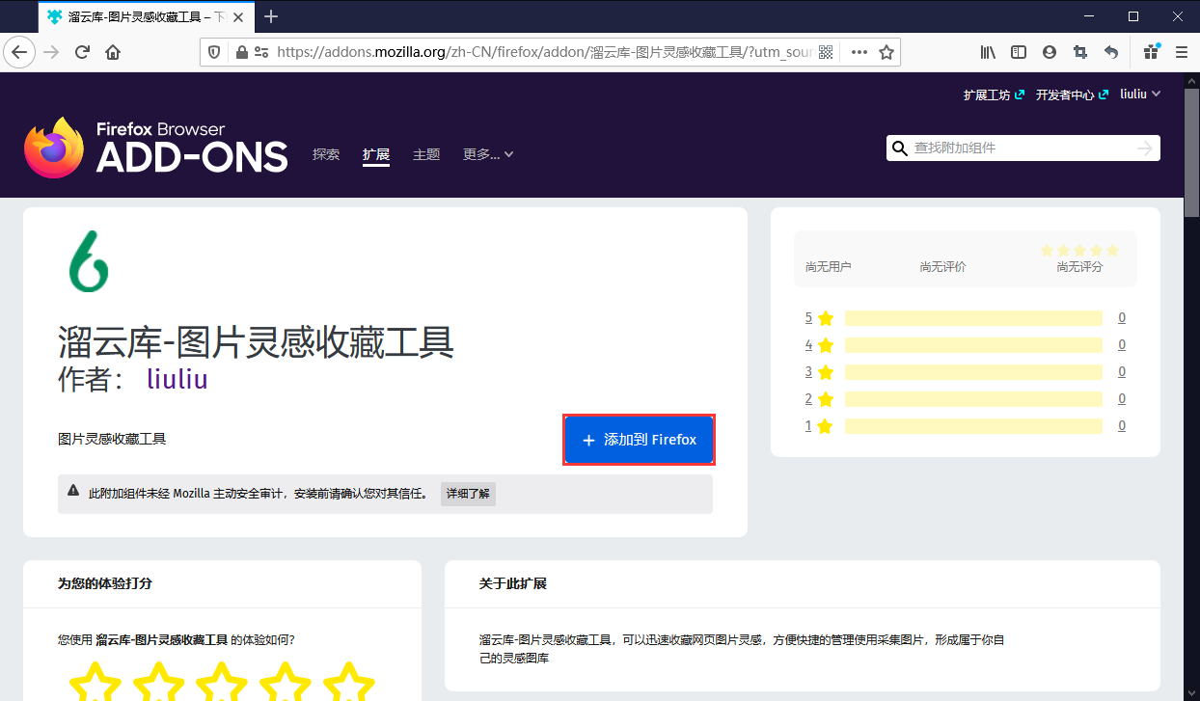The image size is (1200, 701).
Task: Click the Firefox Browser ADD-ONS logo
Action: click(x=156, y=148)
